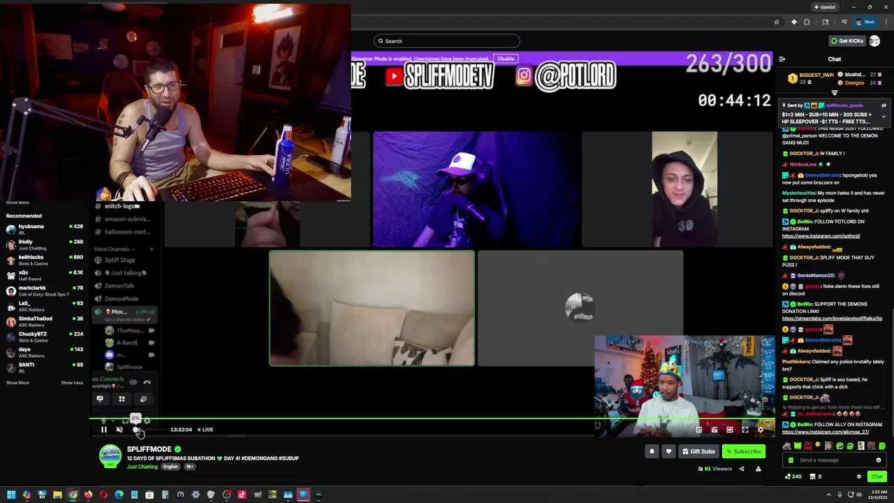Click the Kick Search field
This screenshot has width=894, height=503.
pyautogui.click(x=447, y=41)
